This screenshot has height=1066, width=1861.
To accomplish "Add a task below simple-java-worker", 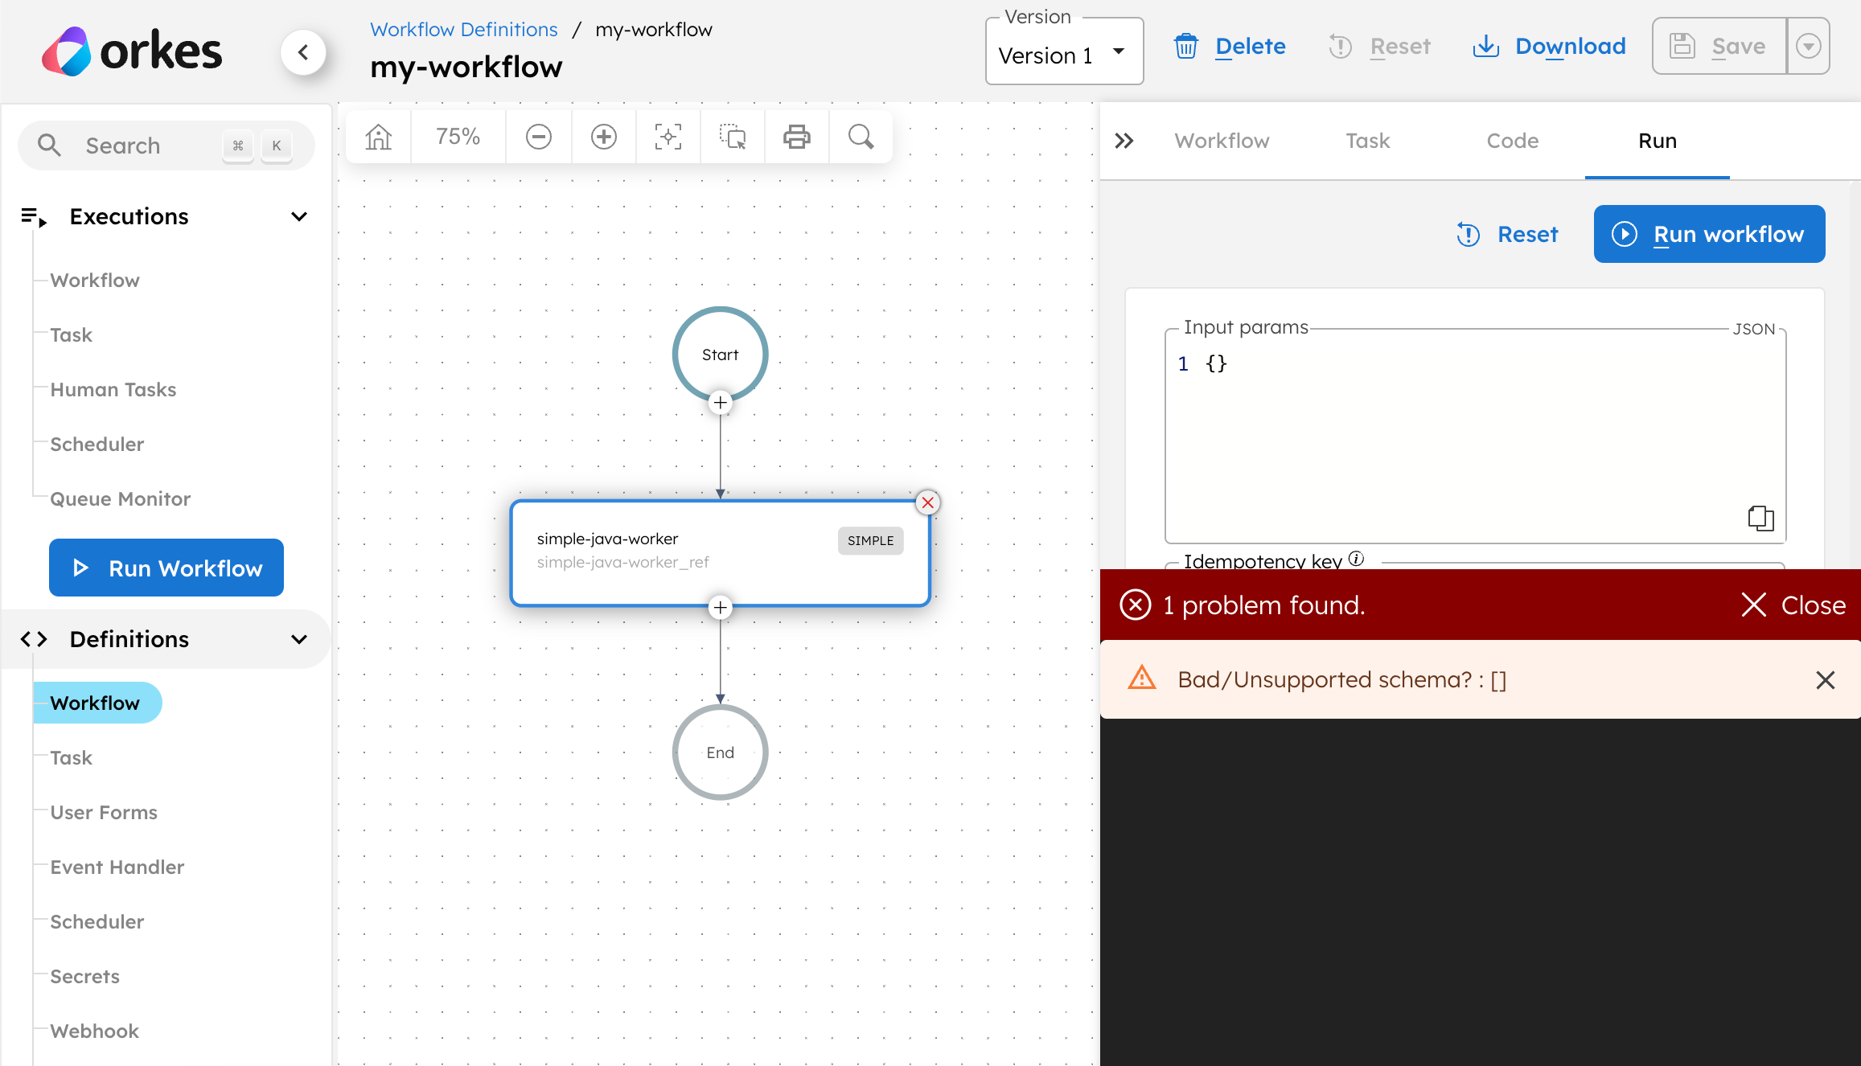I will click(x=721, y=607).
